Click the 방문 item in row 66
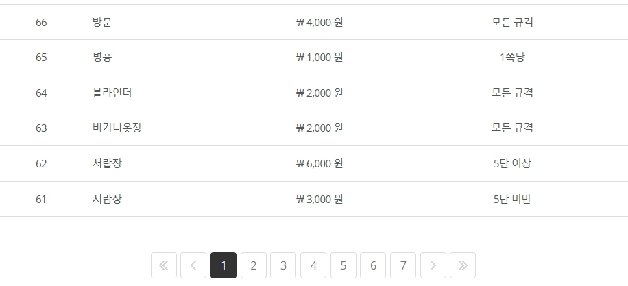Image resolution: width=628 pixels, height=286 pixels. pyautogui.click(x=102, y=22)
